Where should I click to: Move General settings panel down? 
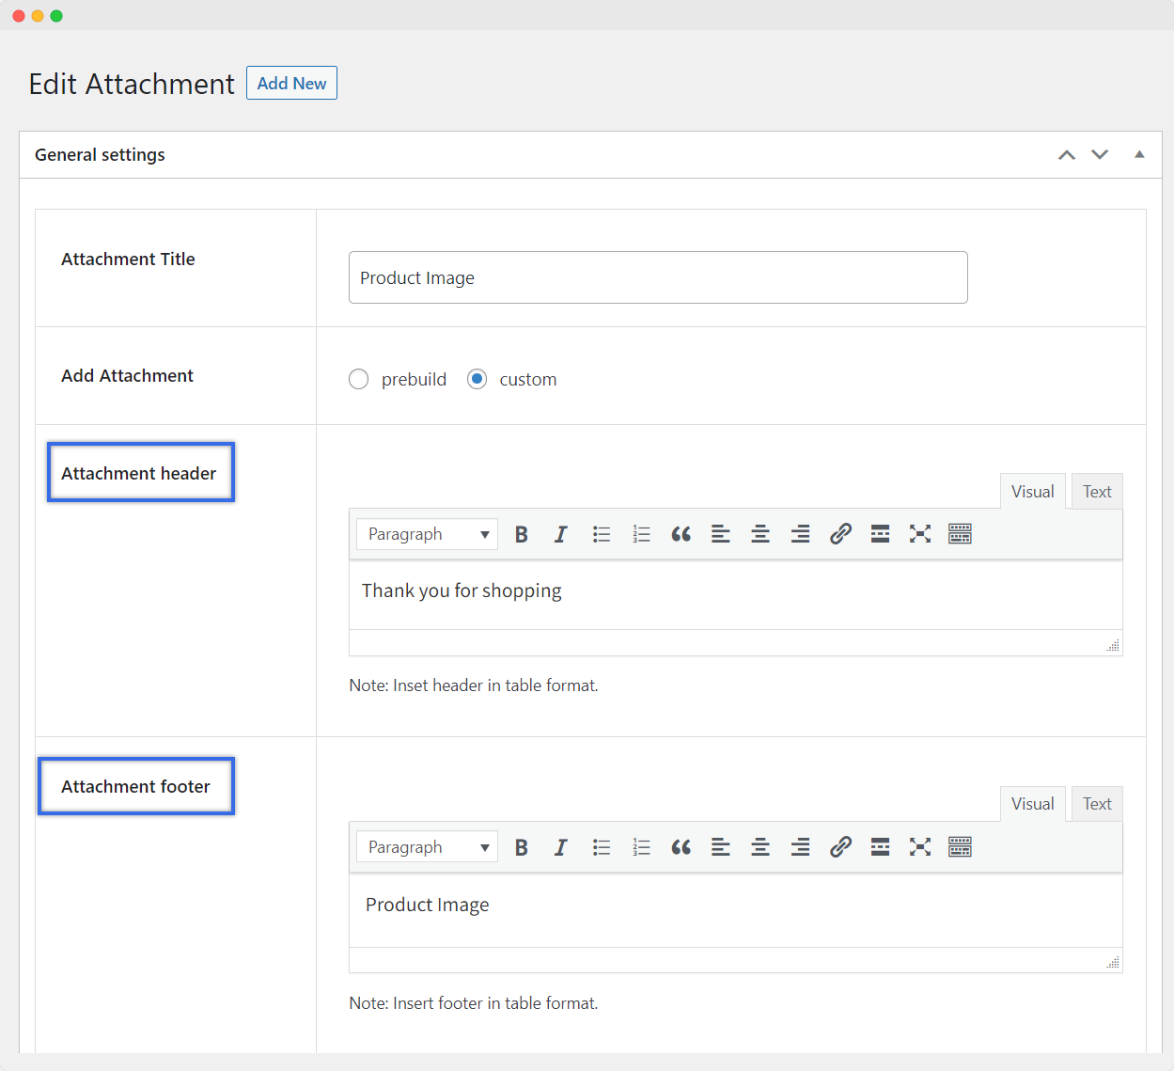click(x=1100, y=154)
